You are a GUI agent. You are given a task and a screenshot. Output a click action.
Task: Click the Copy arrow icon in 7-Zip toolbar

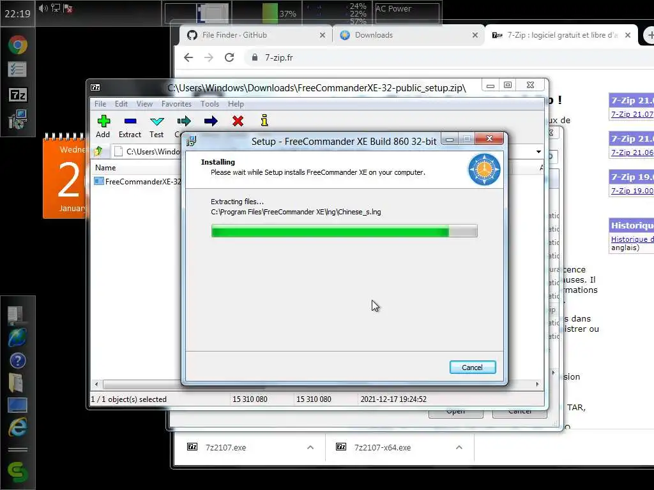coord(183,121)
